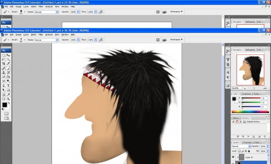Open the brush Opacity slider arrow, front window
The width and height of the screenshot is (271, 164).
point(78,40)
